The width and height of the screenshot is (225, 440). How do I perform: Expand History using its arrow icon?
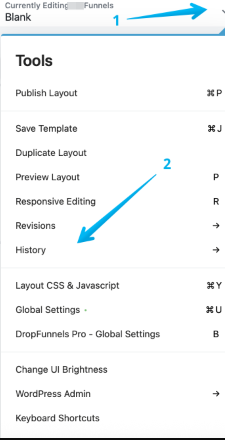(x=216, y=250)
